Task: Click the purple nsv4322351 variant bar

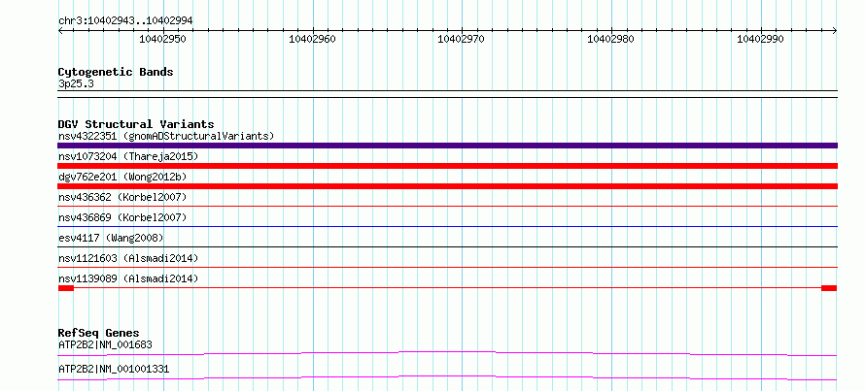Action: click(447, 146)
